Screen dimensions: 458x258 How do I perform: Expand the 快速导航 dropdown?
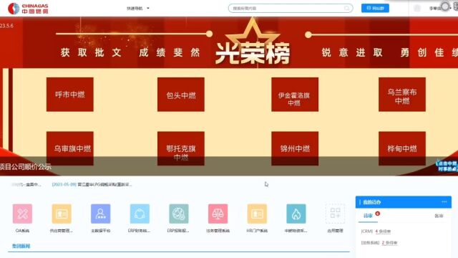coord(138,8)
